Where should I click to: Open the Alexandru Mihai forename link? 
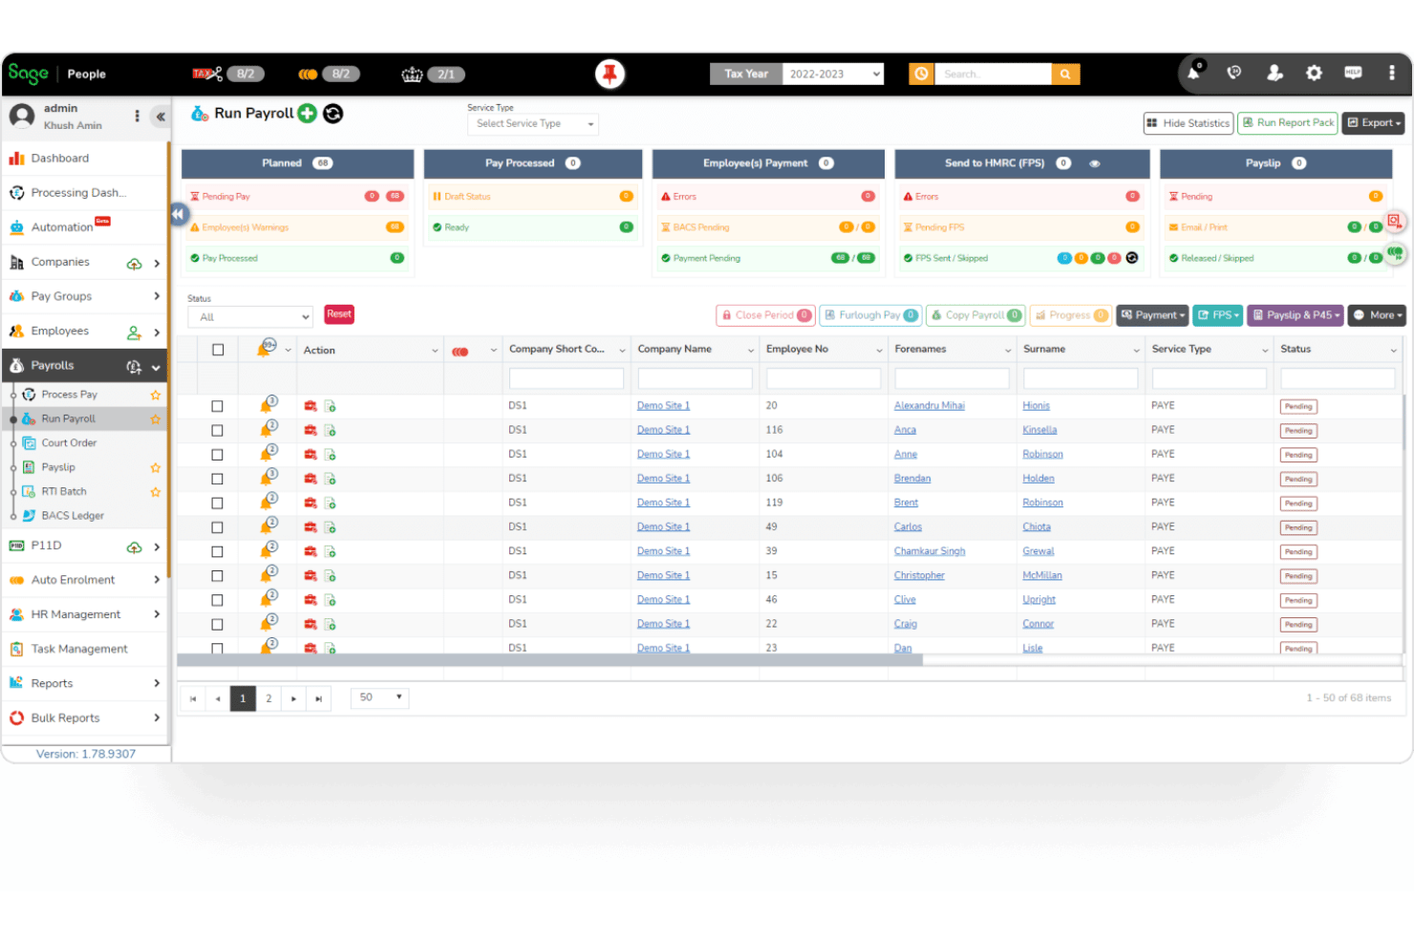(929, 406)
